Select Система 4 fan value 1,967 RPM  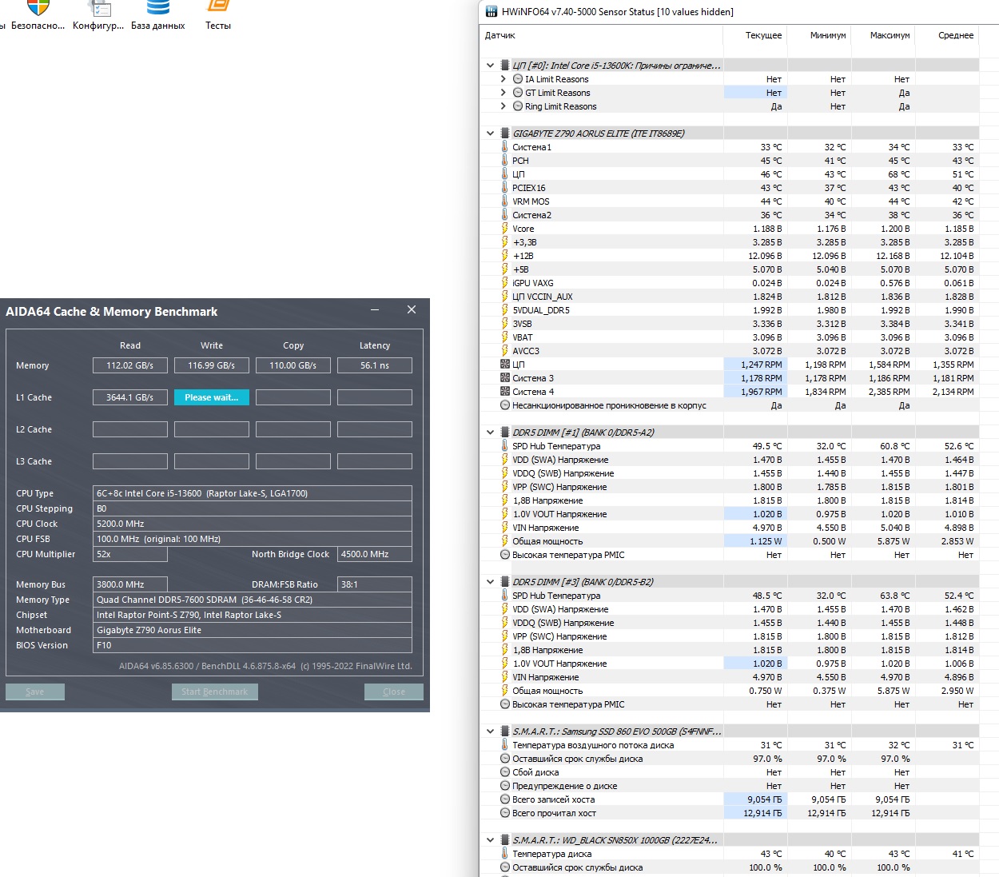click(x=762, y=392)
